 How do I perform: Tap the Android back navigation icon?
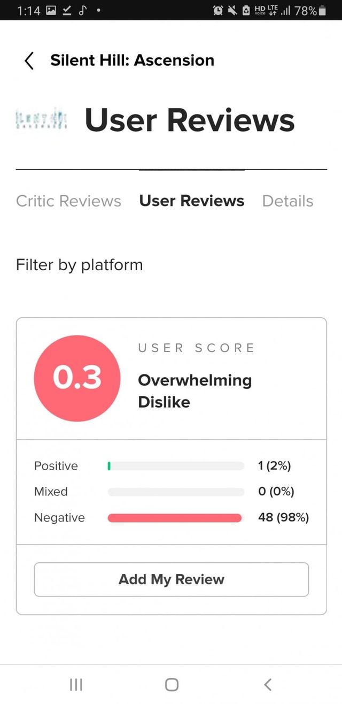pos(268,684)
